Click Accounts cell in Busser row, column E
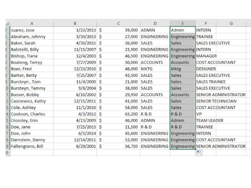Viewport: 251px width, 188px height. coord(183,95)
